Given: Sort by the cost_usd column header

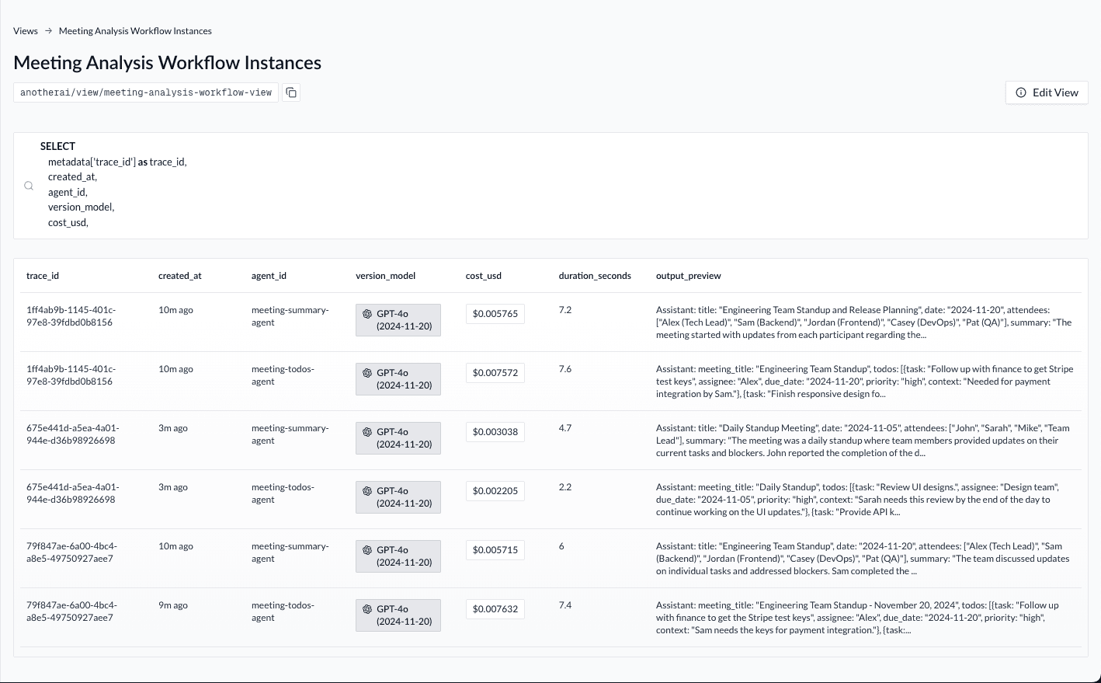Looking at the screenshot, I should (x=483, y=276).
